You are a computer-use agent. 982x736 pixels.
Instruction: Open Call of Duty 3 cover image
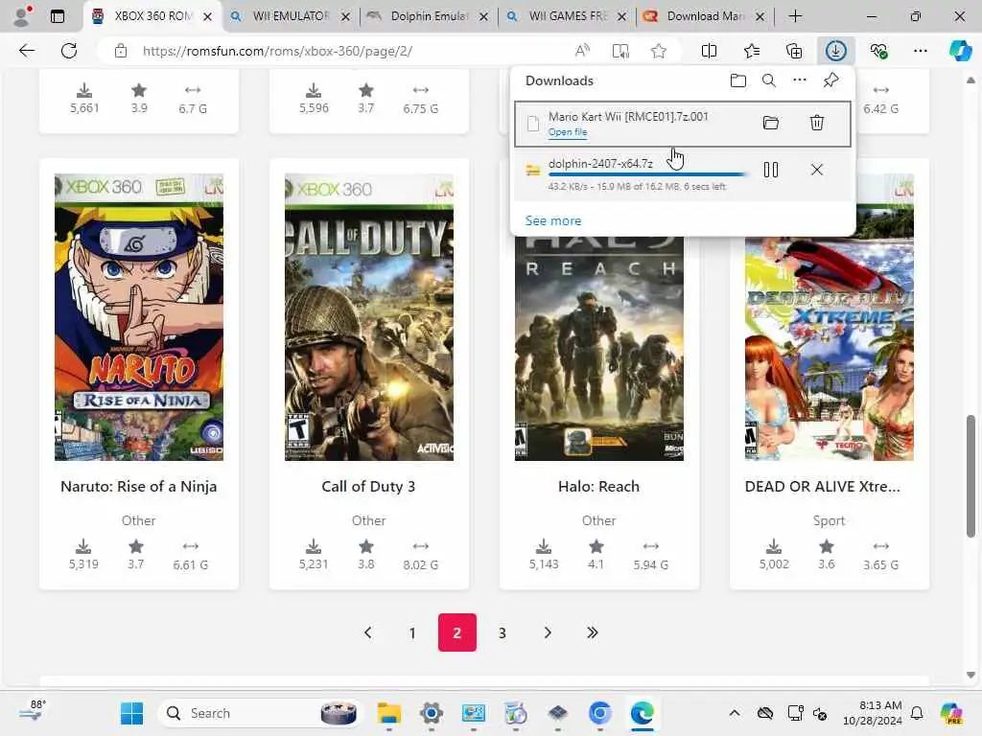(x=369, y=317)
